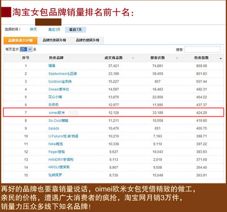The height and width of the screenshot is (212, 227).
Task: Select the cell showing 22,908
Action: point(158,97)
